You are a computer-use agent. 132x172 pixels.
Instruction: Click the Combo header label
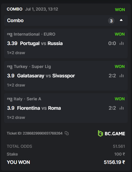(x=15, y=20)
